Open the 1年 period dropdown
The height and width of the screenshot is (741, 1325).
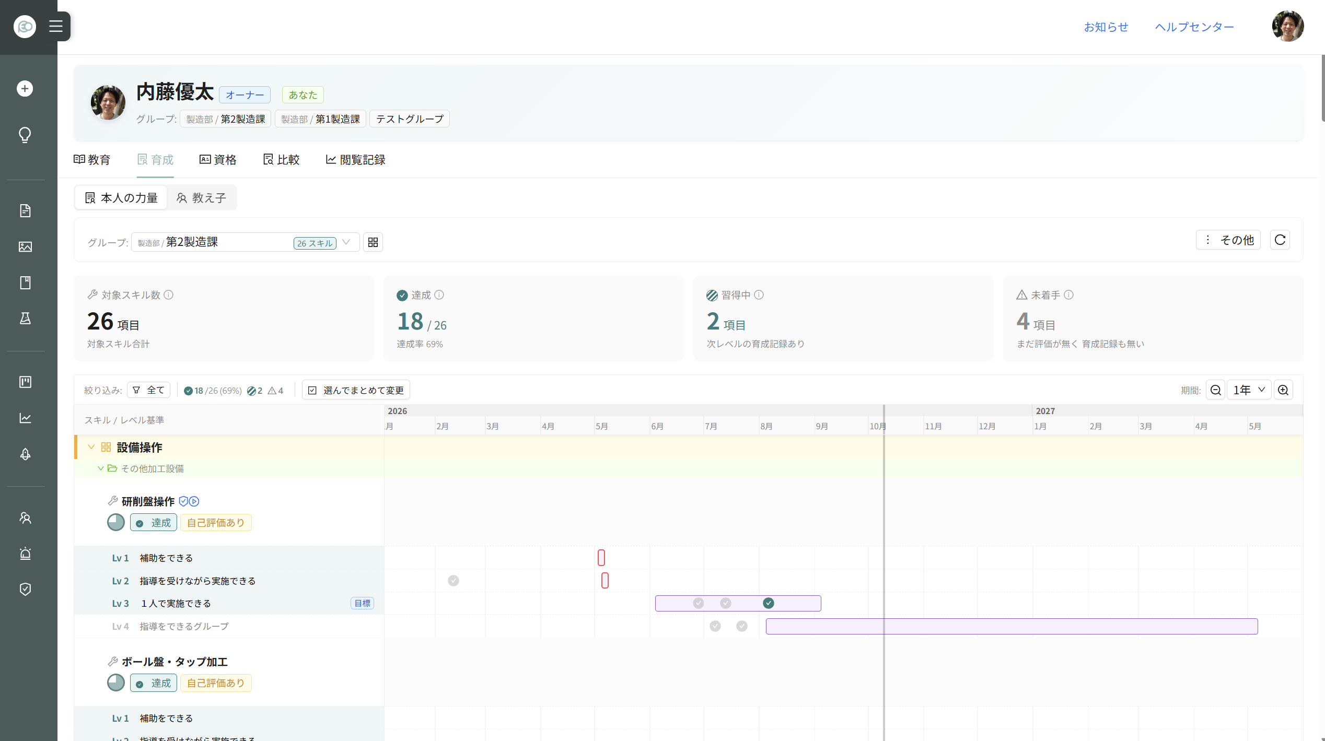point(1249,390)
